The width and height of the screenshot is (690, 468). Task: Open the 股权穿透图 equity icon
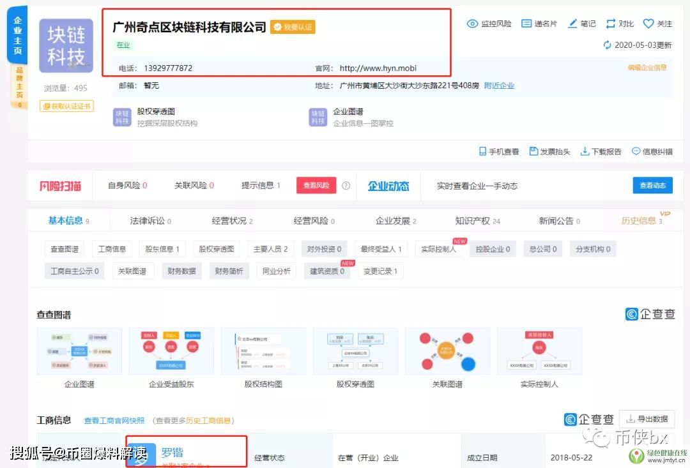pos(122,117)
